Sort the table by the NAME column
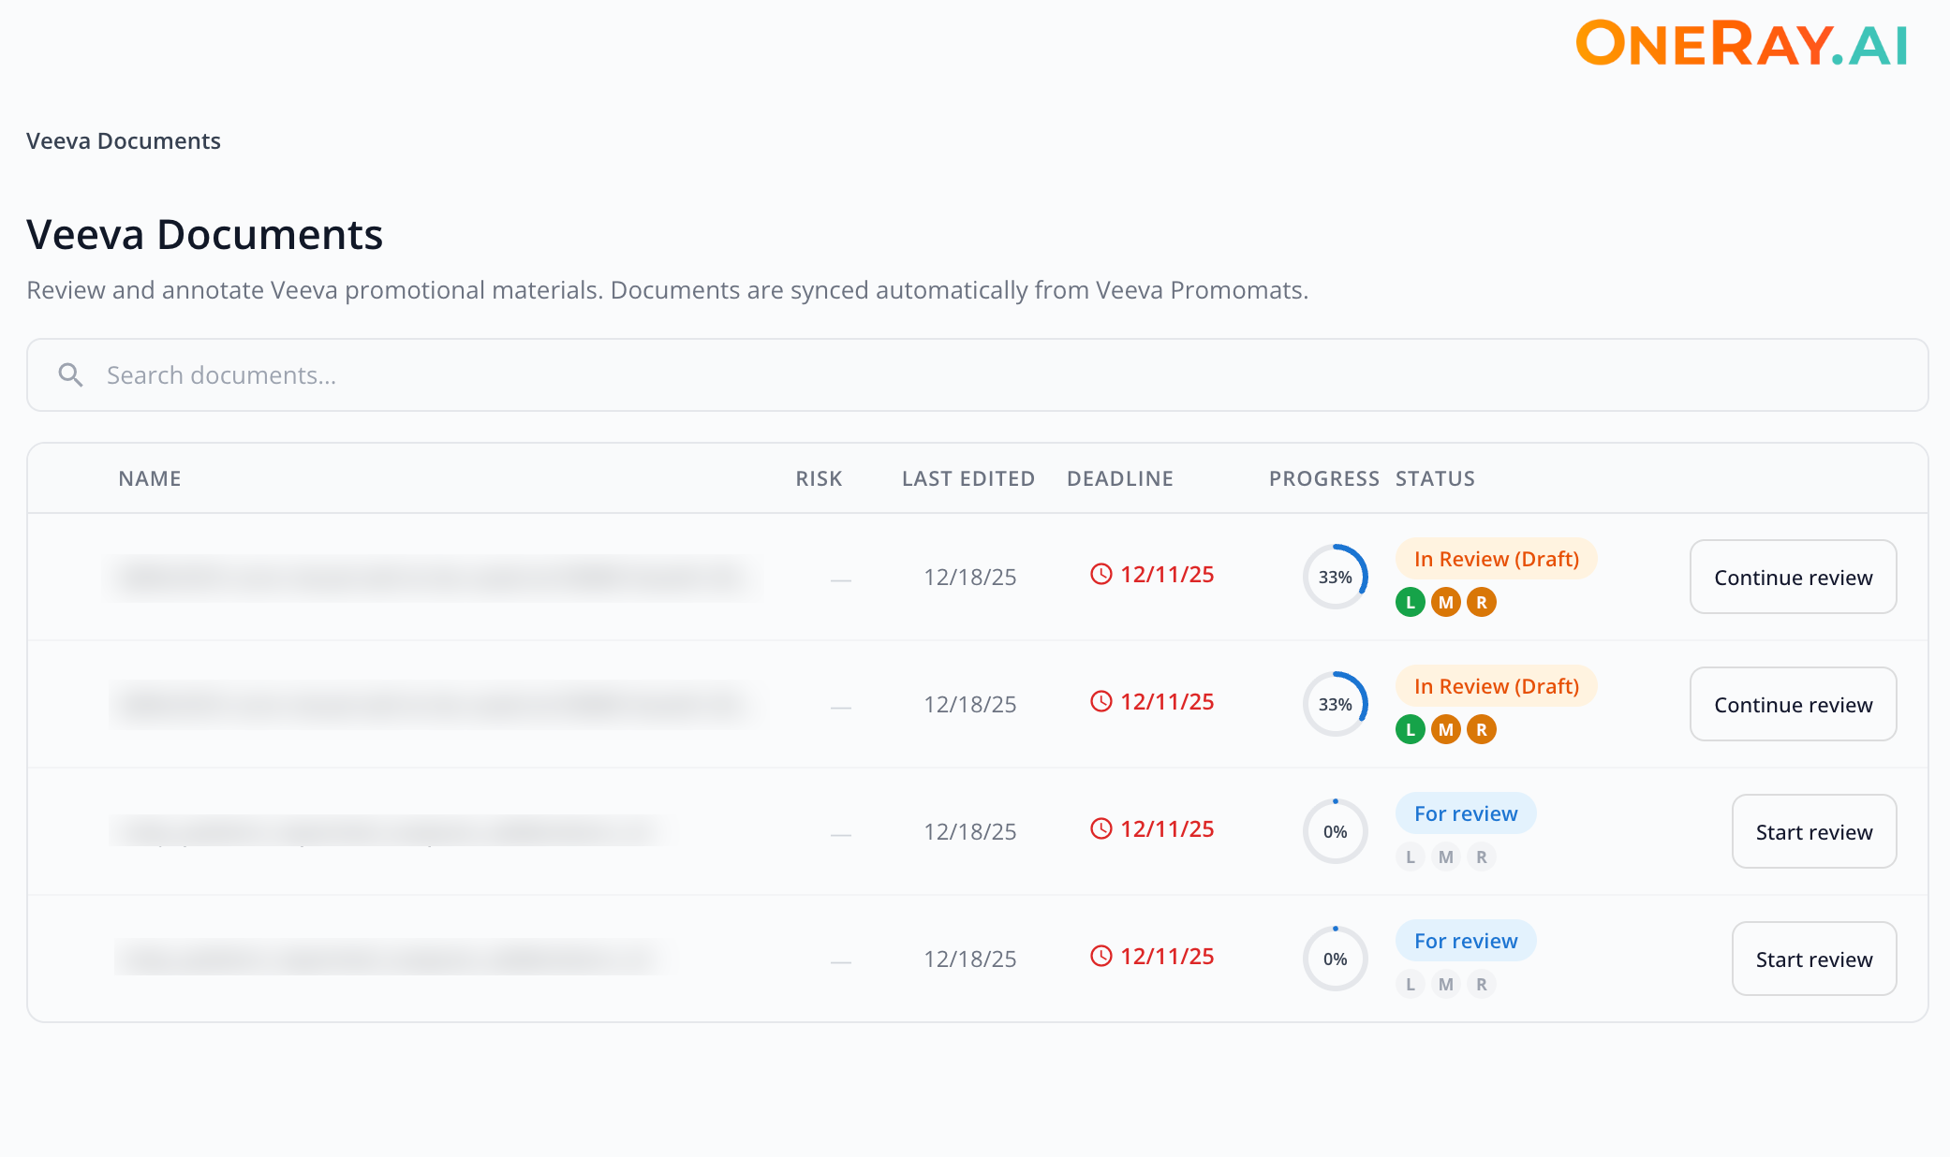Screen dimensions: 1950x1157 (150, 477)
